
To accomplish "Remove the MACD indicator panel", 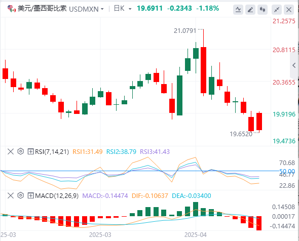I will (x=11, y=195).
